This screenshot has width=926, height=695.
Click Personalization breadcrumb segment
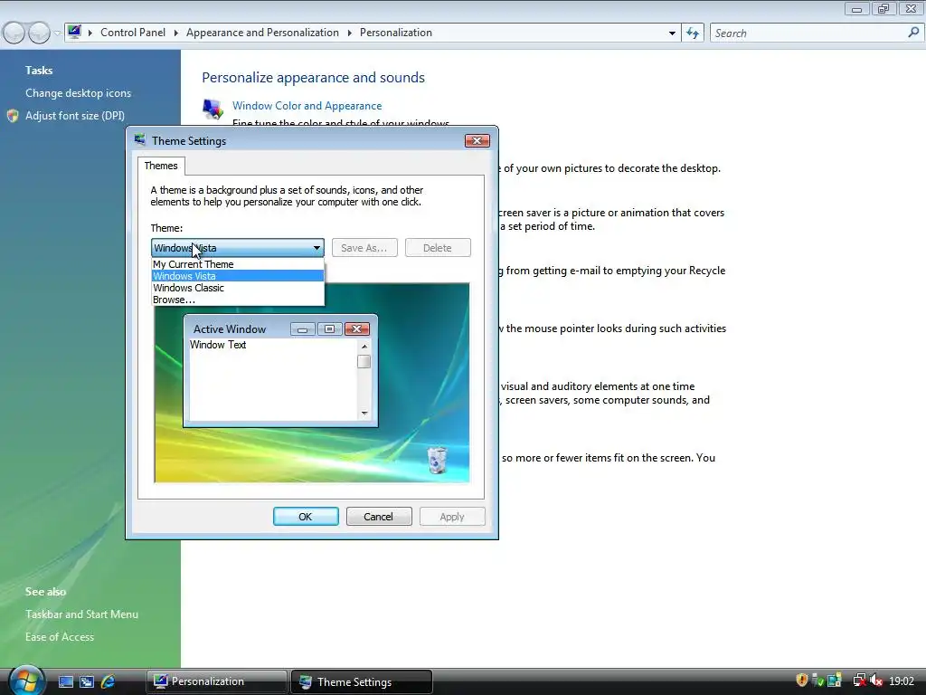click(396, 33)
